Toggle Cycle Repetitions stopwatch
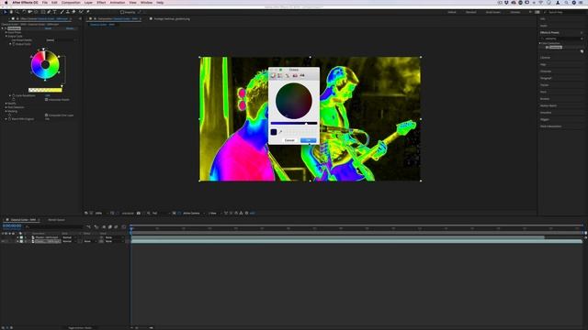The image size is (588, 330). 14,95
